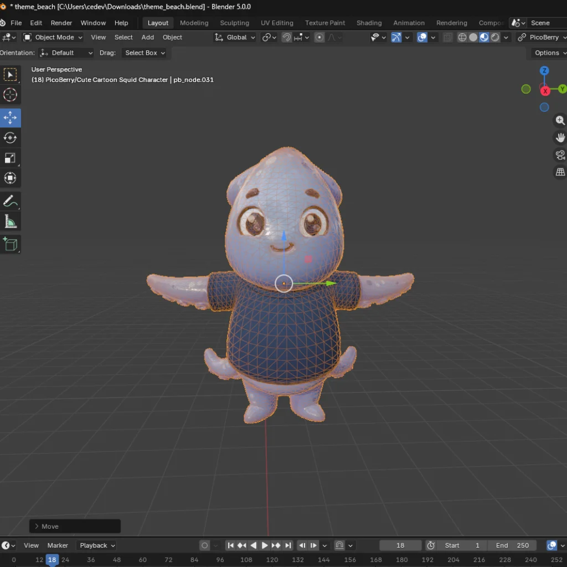Switch to rendered shading
Screen dimensions: 567x567
coord(495,37)
